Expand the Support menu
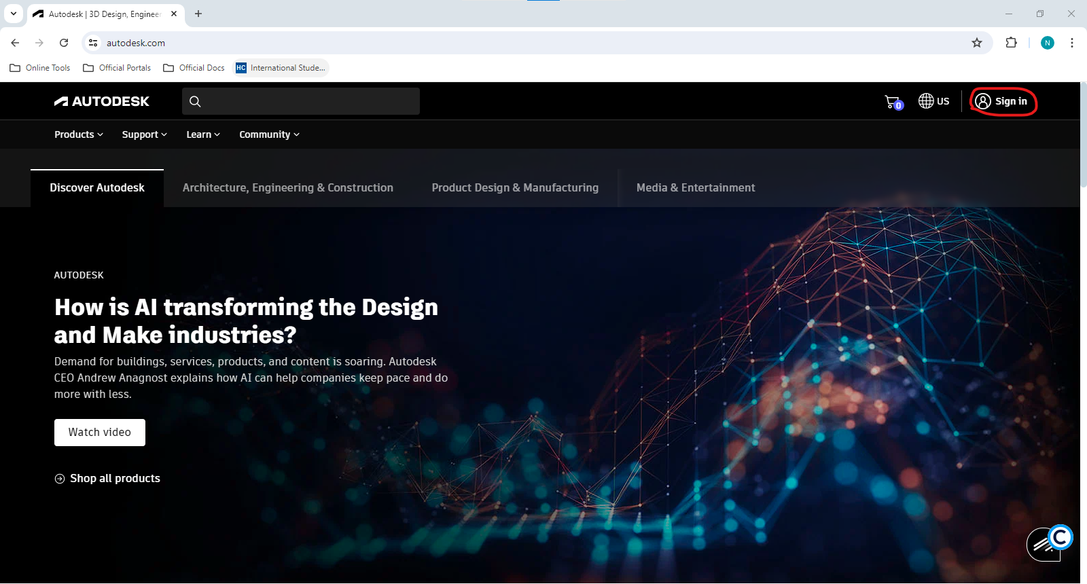Image resolution: width=1087 pixels, height=584 pixels. (x=144, y=134)
